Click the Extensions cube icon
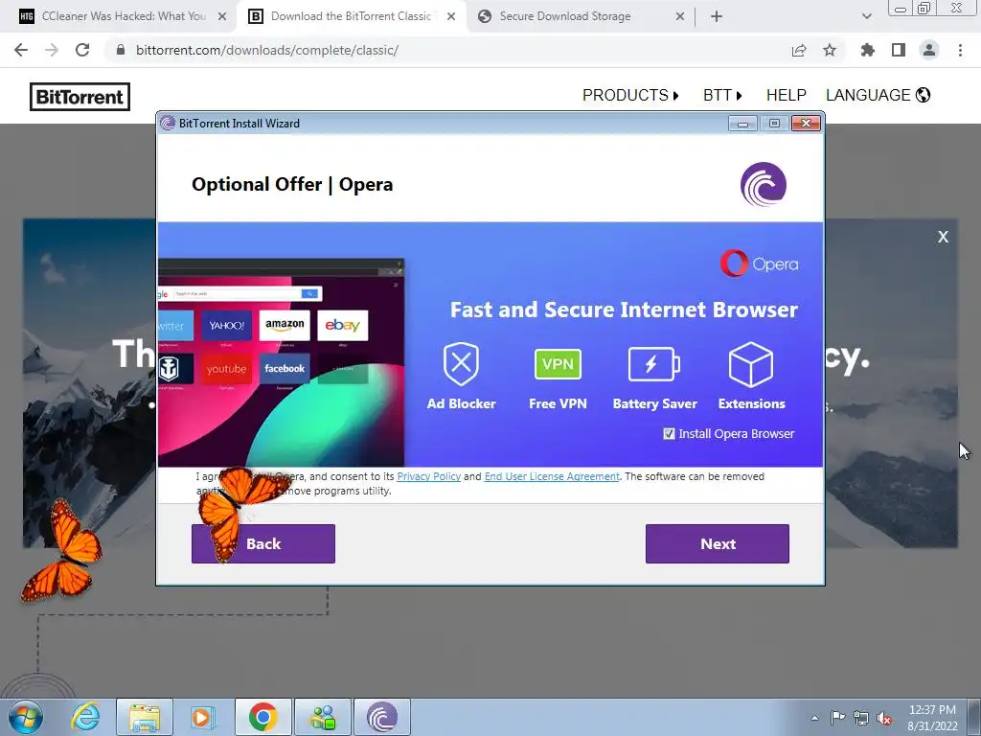981x736 pixels. point(751,363)
